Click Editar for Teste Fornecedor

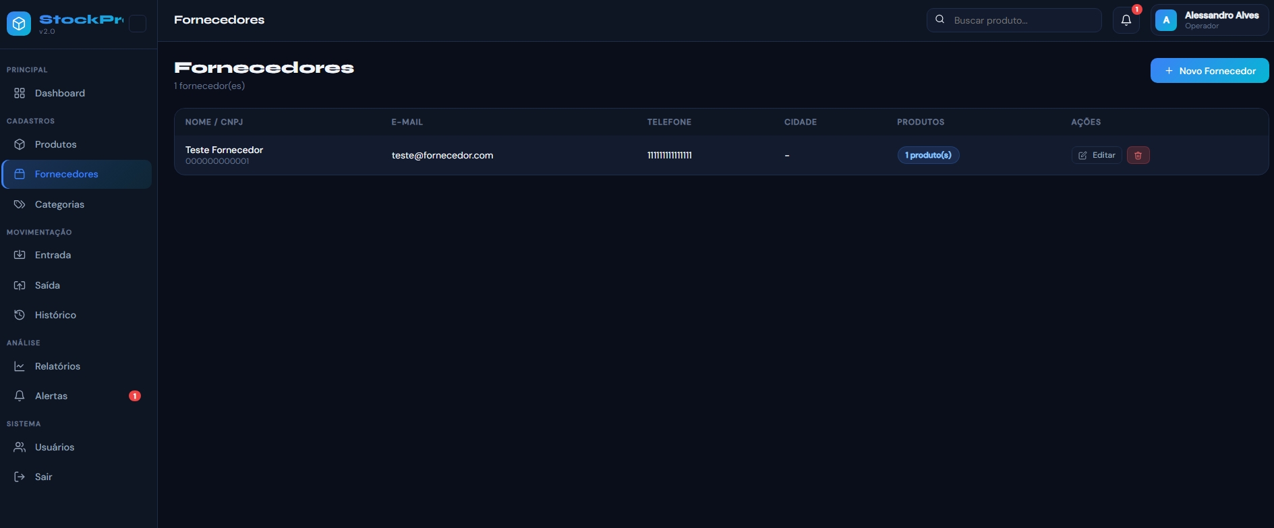coord(1097,155)
